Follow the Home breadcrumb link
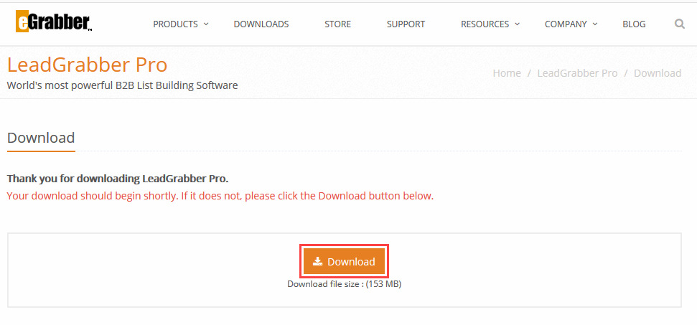697x325 pixels. (507, 73)
